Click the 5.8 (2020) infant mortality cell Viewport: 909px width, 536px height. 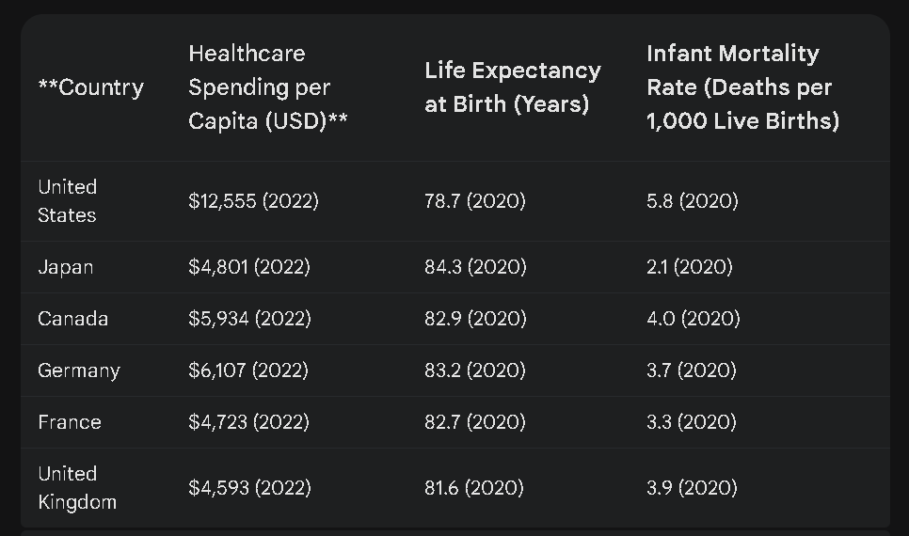pos(692,200)
